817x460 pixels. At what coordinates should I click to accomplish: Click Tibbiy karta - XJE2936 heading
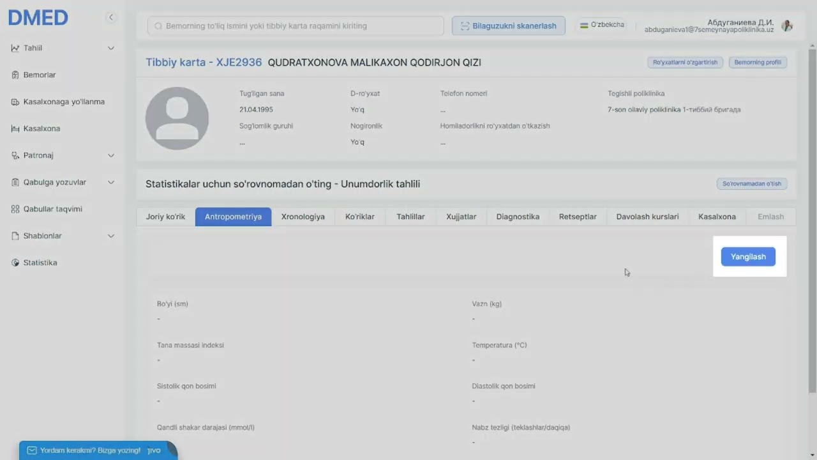pos(204,63)
